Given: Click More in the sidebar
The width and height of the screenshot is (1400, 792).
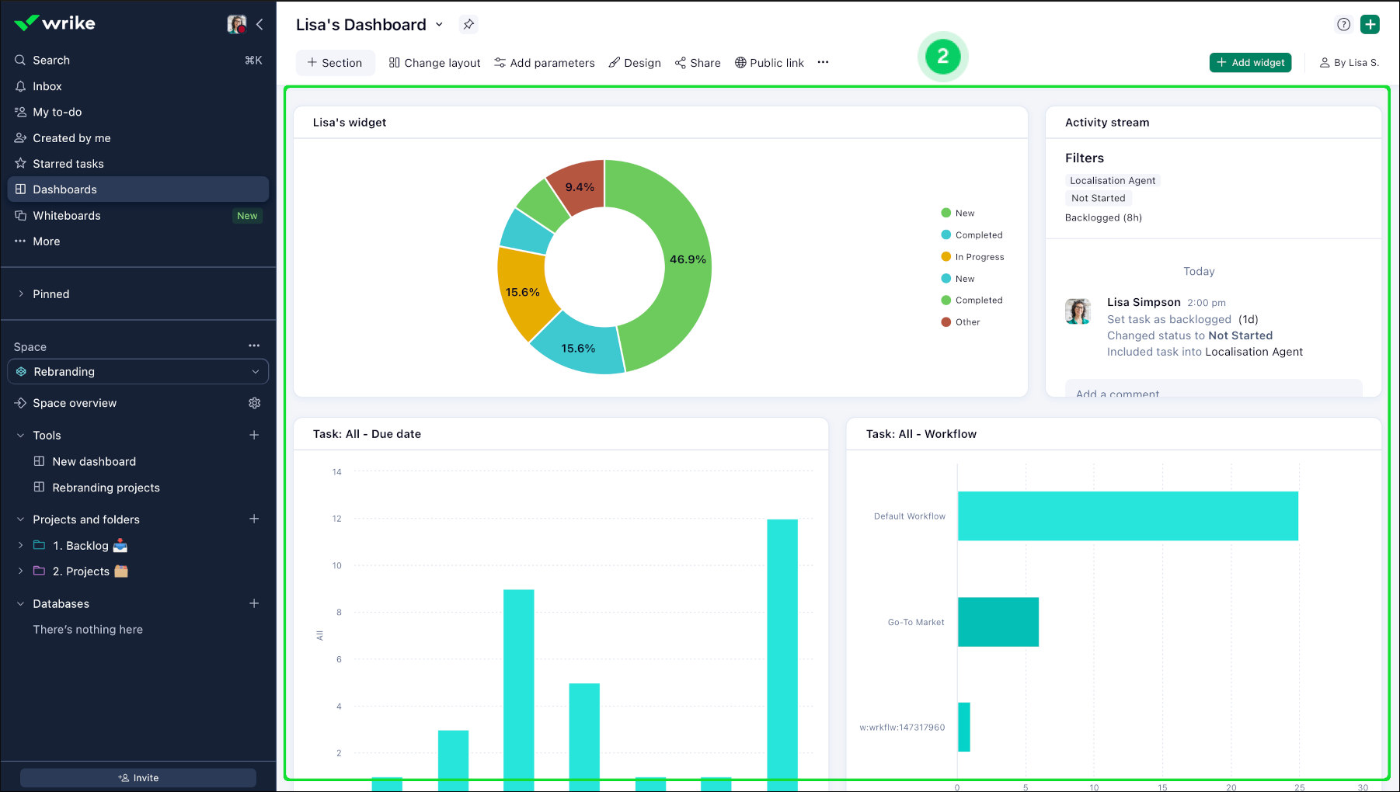Looking at the screenshot, I should click(x=138, y=241).
